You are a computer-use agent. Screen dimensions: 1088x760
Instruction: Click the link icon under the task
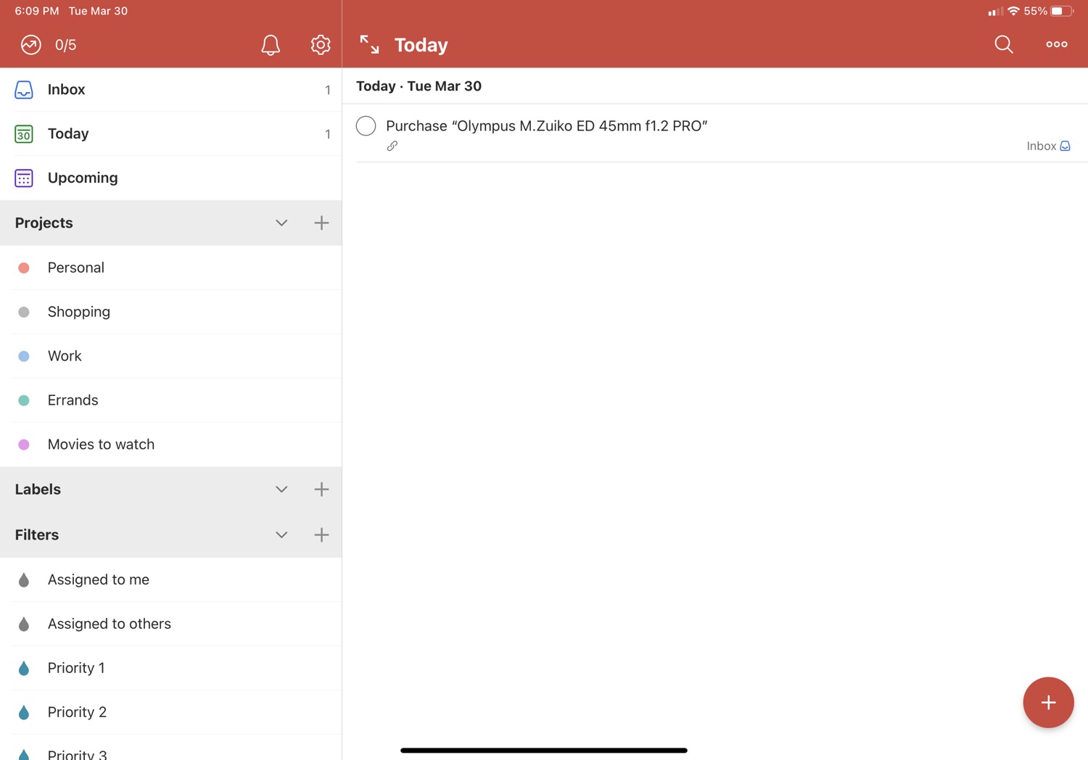click(x=392, y=146)
